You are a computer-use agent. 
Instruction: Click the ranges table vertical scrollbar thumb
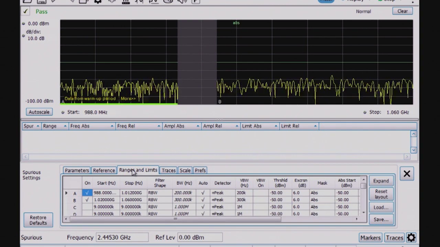(363, 186)
